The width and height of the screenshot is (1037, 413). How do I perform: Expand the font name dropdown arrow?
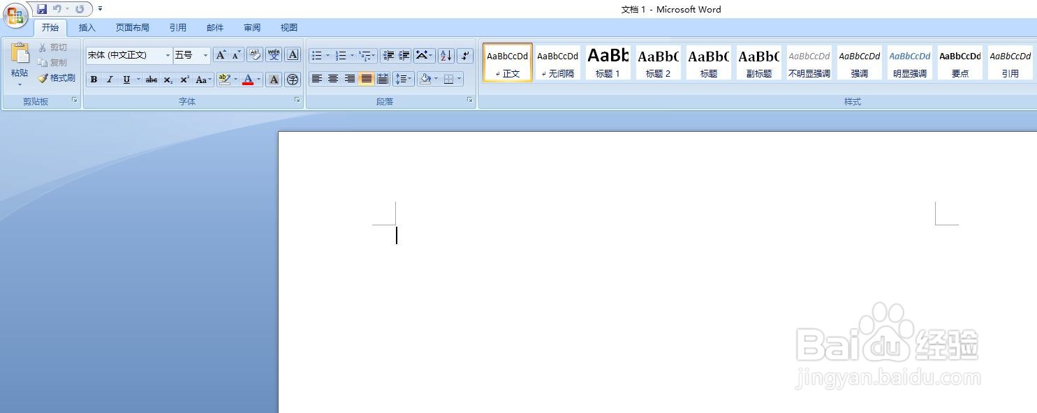pos(168,55)
